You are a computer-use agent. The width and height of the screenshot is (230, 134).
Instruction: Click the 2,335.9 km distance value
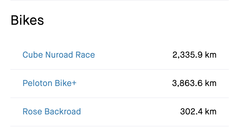(x=194, y=55)
